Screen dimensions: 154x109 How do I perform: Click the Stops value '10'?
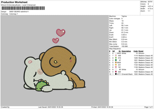[x=122, y=21]
